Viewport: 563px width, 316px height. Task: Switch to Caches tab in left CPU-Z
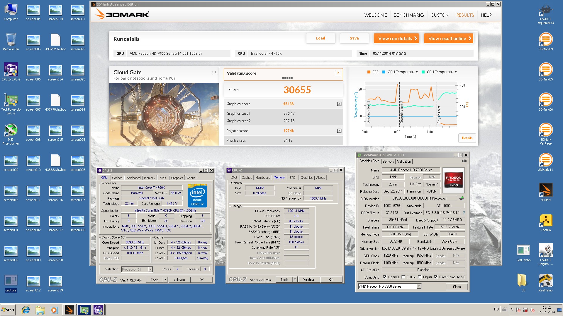pos(117,178)
